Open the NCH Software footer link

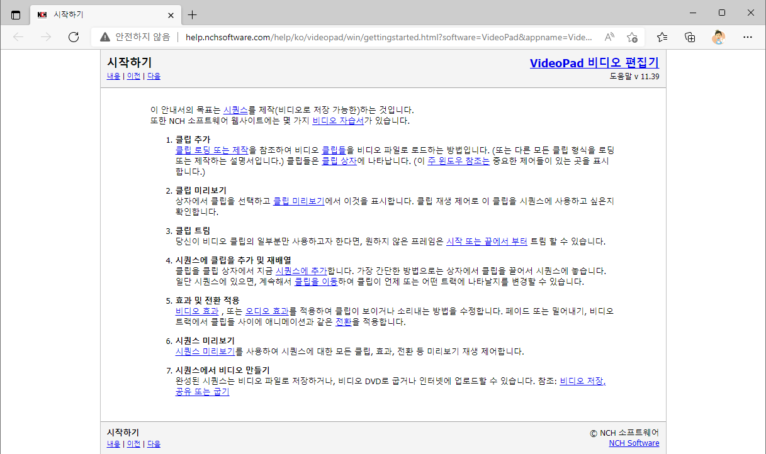click(634, 443)
